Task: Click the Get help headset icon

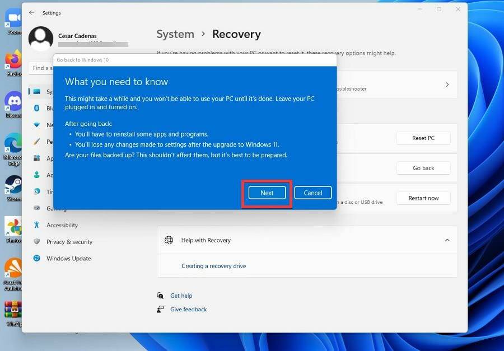Action: tap(160, 296)
